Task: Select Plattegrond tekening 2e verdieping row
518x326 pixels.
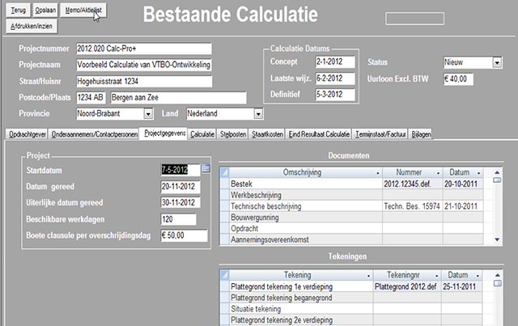Action: coord(351,320)
